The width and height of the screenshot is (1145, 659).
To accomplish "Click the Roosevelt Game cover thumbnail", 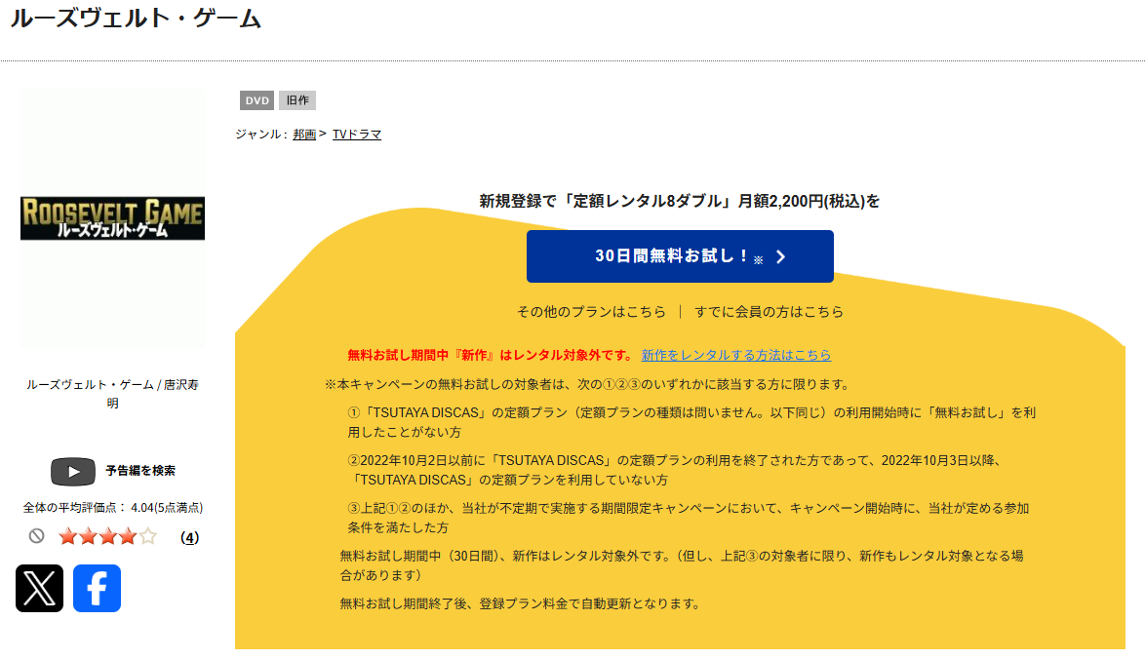I will click(112, 218).
